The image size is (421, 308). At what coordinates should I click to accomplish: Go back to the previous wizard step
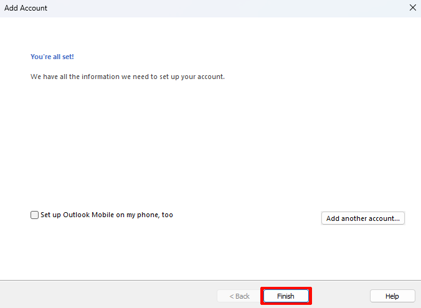pos(239,296)
